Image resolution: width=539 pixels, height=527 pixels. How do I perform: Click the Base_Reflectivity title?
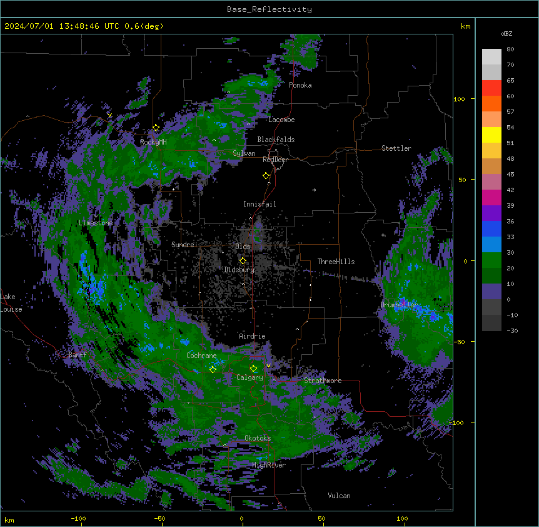269,9
